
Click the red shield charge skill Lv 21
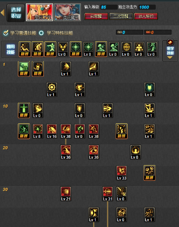tap(66, 194)
